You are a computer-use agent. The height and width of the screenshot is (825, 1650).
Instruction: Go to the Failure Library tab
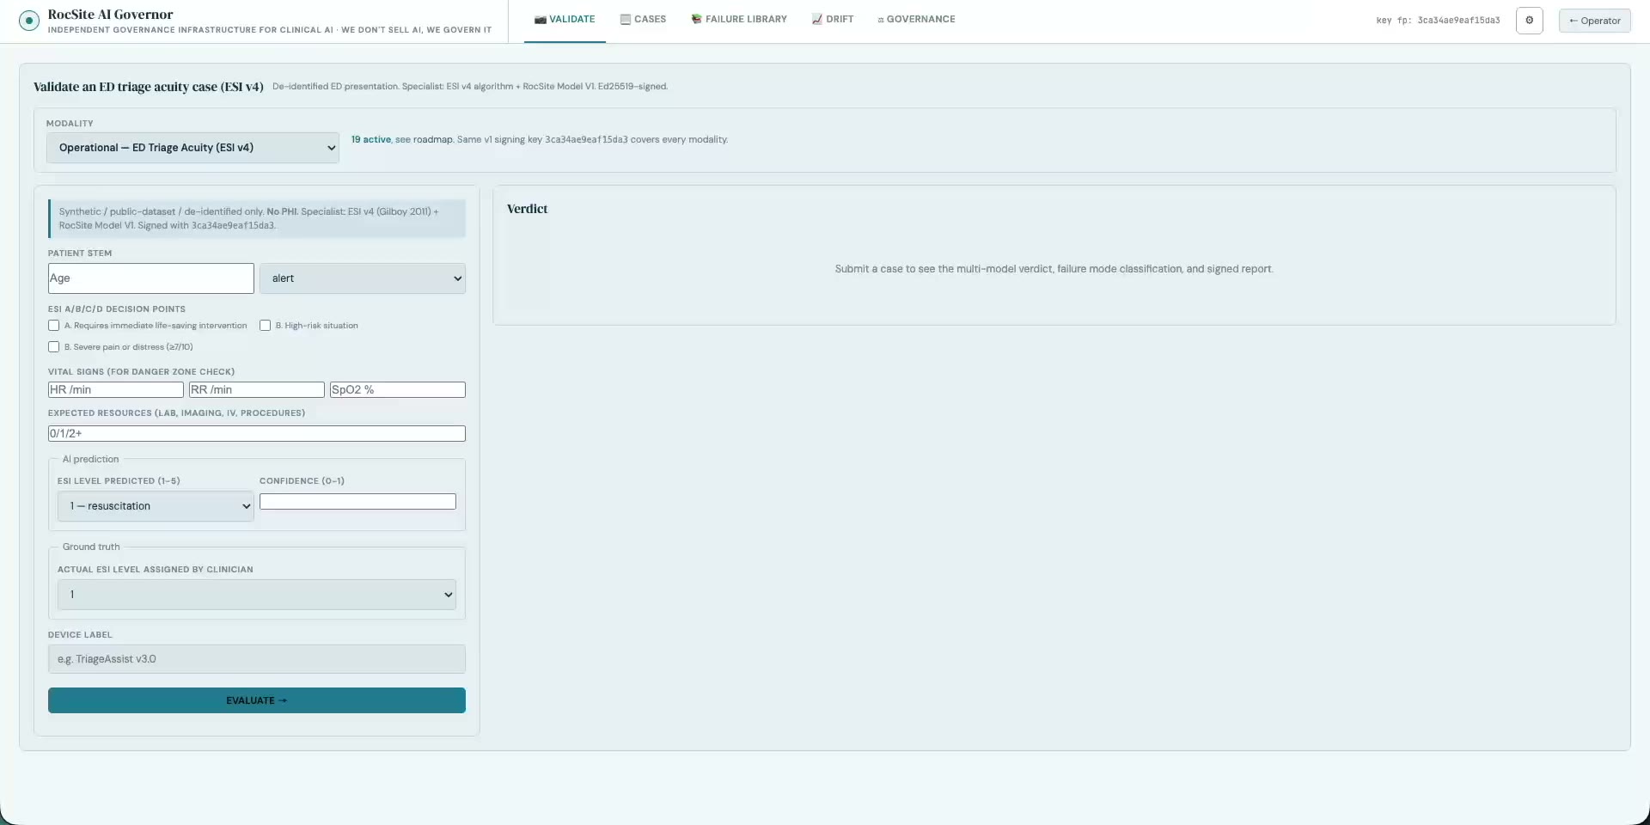[x=739, y=19]
